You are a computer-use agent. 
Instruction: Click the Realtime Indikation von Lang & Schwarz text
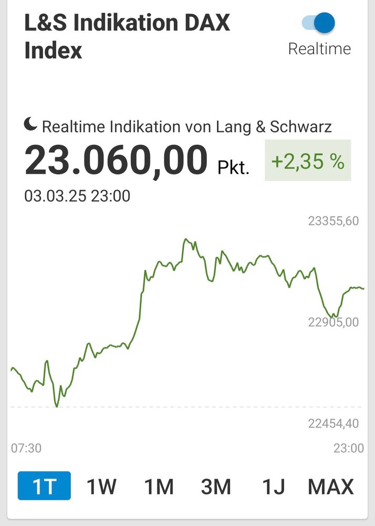pos(186,126)
